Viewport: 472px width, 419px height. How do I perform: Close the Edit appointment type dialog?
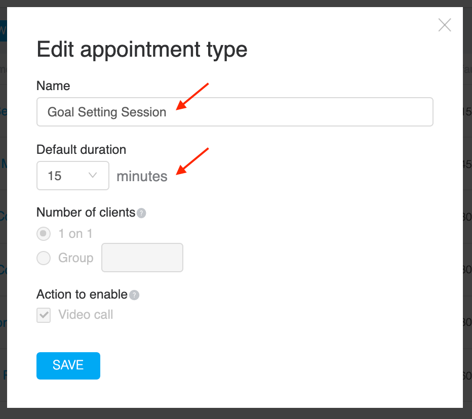point(444,25)
